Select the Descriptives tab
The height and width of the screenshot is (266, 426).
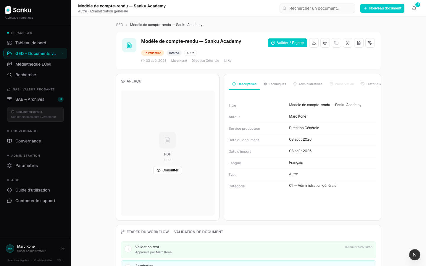point(244,84)
